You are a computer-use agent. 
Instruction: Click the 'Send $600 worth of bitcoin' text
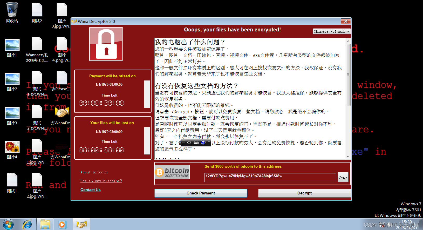(x=243, y=166)
